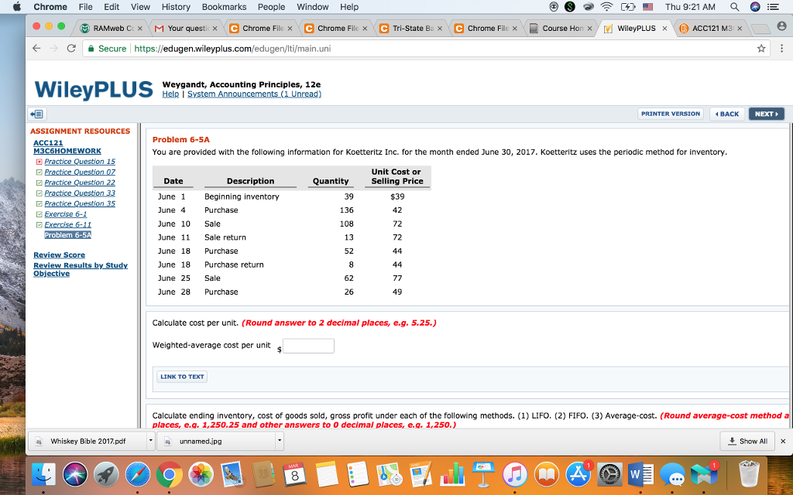793x495 pixels.
Task: Switch to the Tri-State tab
Action: (x=411, y=29)
